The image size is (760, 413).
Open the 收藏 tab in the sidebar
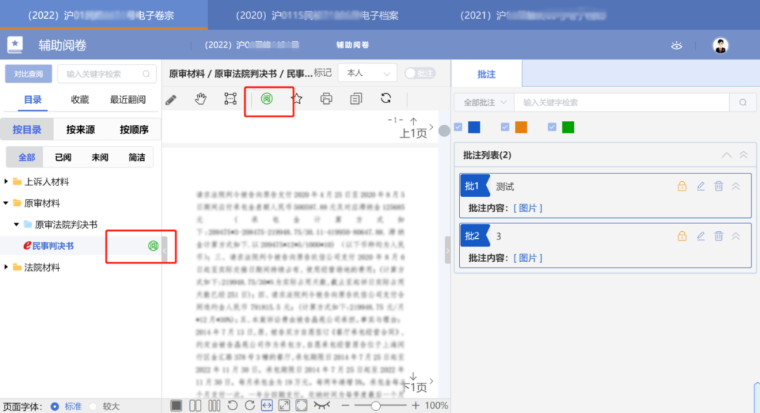pyautogui.click(x=79, y=100)
